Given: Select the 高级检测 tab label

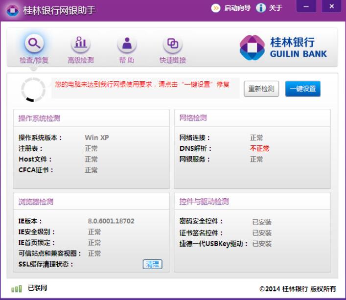Looking at the screenshot, I should click(x=81, y=60).
